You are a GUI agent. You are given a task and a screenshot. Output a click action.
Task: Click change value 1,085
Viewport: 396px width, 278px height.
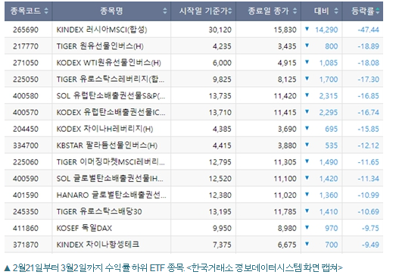(x=329, y=63)
